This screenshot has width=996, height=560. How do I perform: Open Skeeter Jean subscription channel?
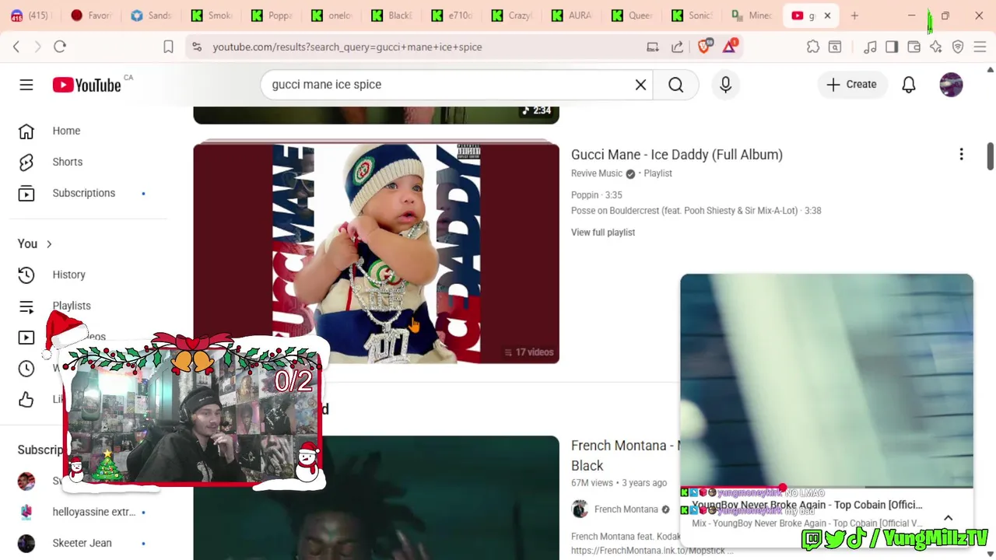82,543
